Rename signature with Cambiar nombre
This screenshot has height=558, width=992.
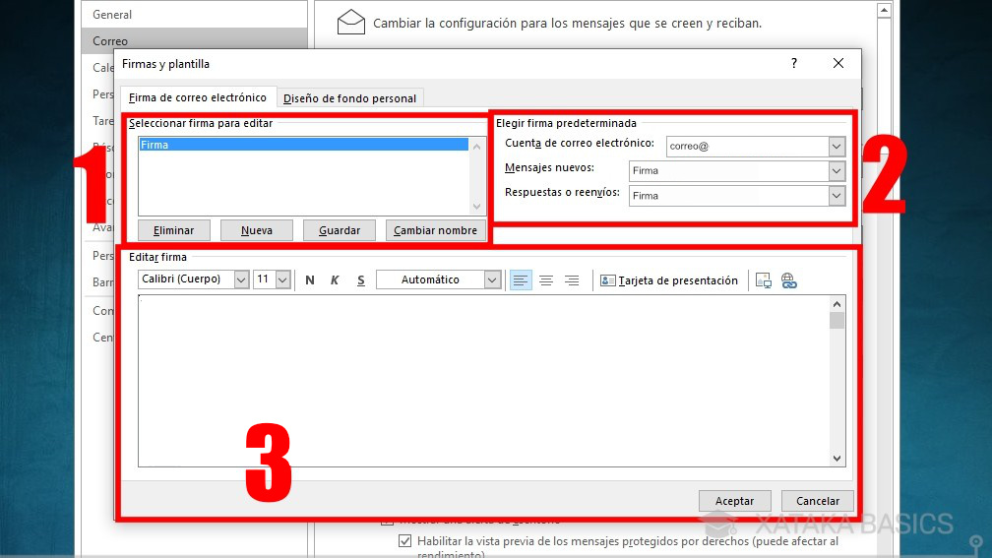point(435,230)
